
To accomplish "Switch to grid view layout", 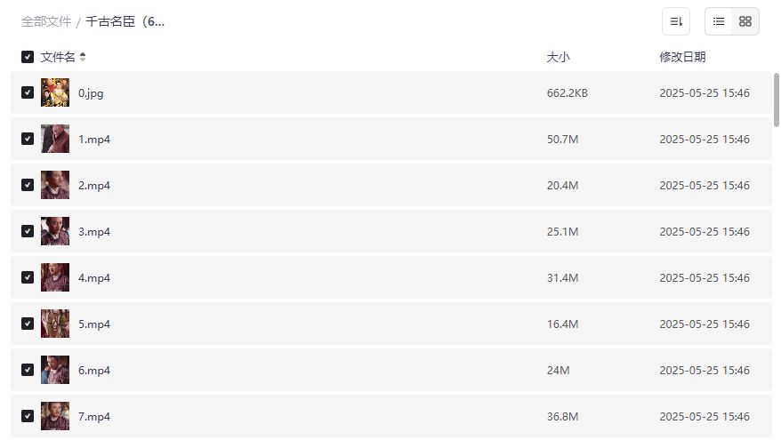I will [x=745, y=21].
